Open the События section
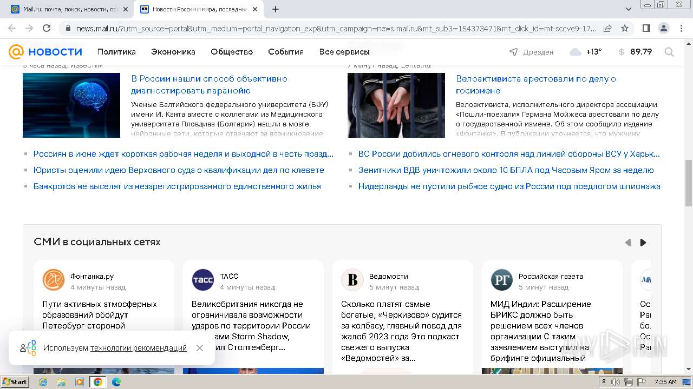This screenshot has height=389, width=693. [x=286, y=52]
